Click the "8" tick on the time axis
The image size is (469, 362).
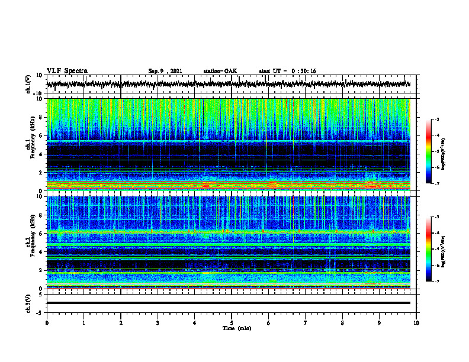(342, 323)
